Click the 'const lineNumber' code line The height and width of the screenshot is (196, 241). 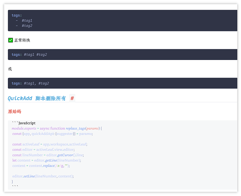(48, 155)
